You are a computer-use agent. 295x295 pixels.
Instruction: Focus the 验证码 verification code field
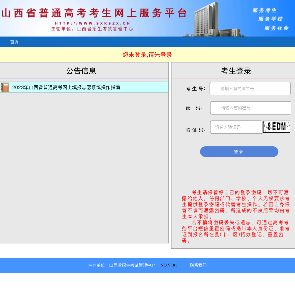pyautogui.click(x=236, y=127)
